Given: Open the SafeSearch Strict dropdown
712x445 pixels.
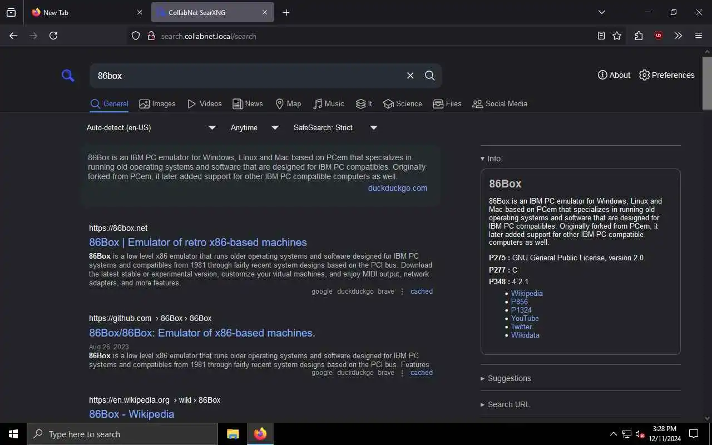Looking at the screenshot, I should [336, 127].
